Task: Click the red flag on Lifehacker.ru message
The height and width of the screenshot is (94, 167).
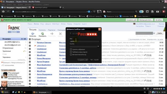Action: pyautogui.click(x=35, y=46)
